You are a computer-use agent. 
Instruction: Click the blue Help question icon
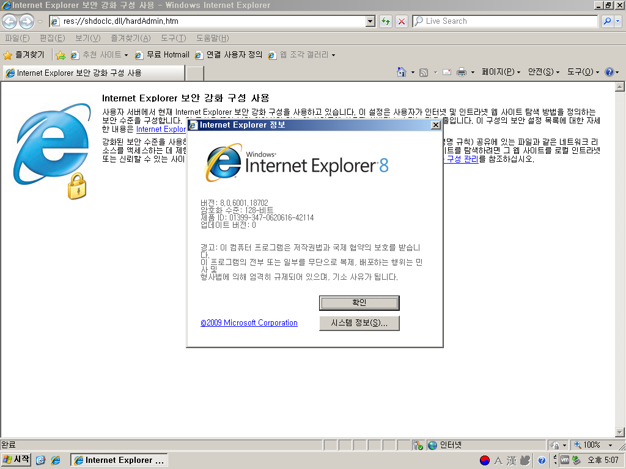pyautogui.click(x=609, y=72)
